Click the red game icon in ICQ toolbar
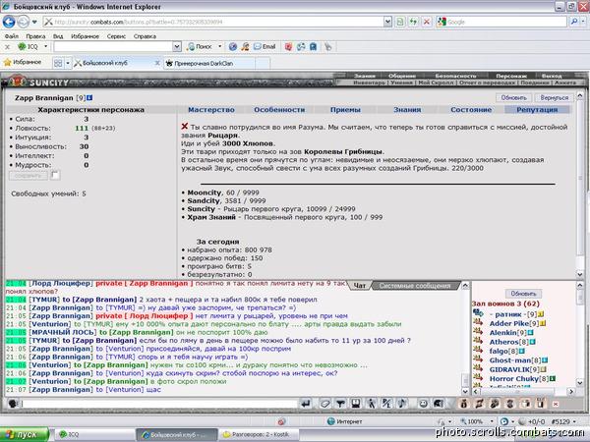 (288, 46)
